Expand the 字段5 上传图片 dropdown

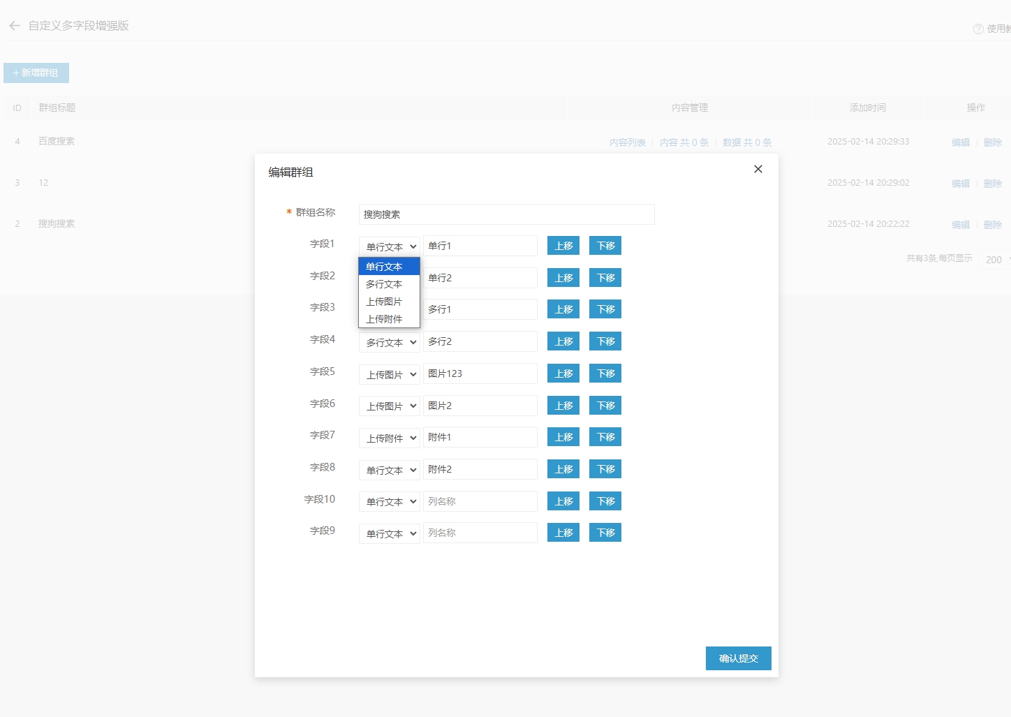[x=389, y=374]
